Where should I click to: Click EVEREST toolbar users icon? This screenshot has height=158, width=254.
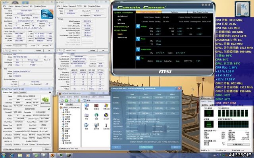79,100
